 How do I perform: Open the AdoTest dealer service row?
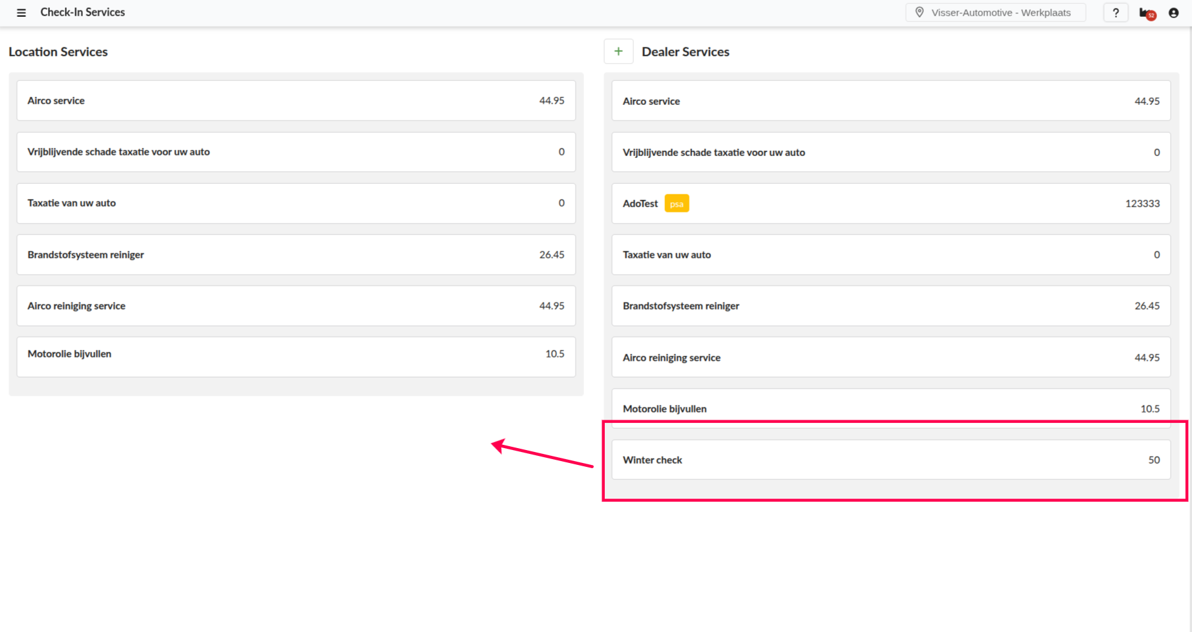891,203
